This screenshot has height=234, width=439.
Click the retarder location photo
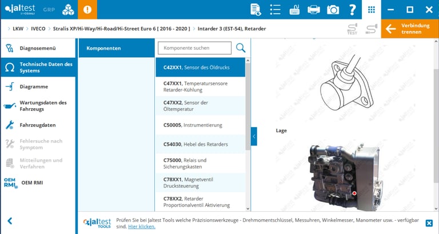[346, 177]
